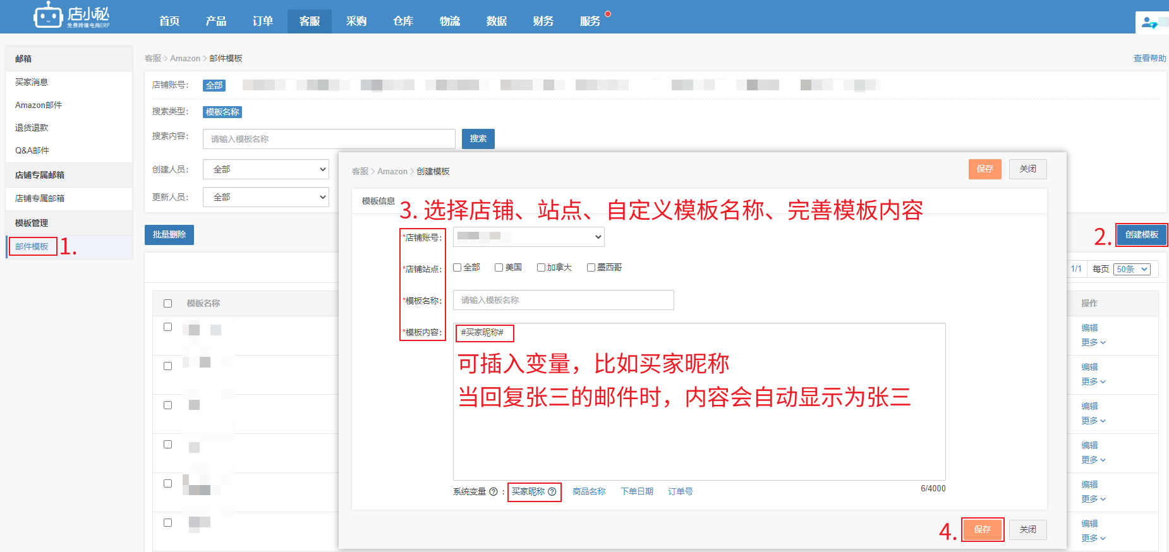Screen dimensions: 1169x552
Task: Click the 搜索内容 template name search field
Action: pyautogui.click(x=329, y=139)
